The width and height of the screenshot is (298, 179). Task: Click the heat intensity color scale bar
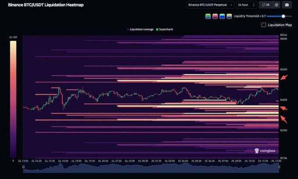pos(13,99)
